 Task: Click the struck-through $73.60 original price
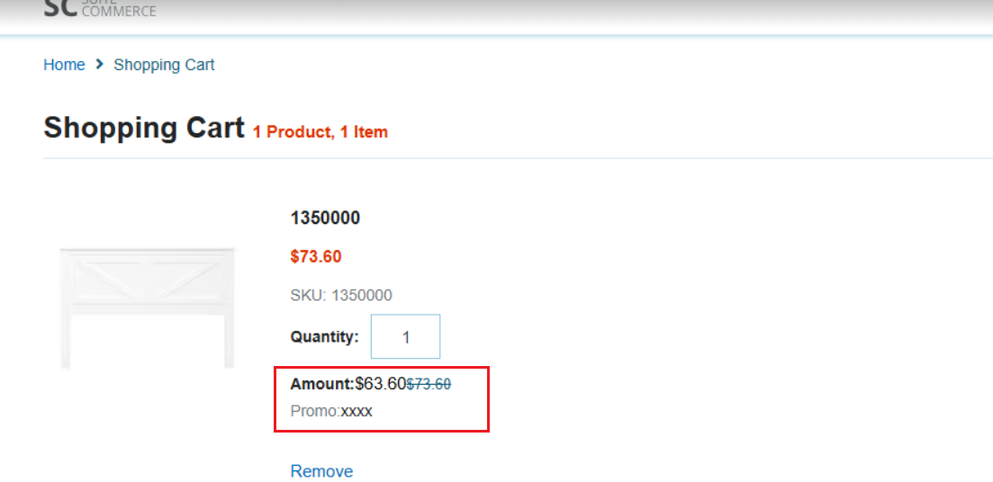[429, 384]
